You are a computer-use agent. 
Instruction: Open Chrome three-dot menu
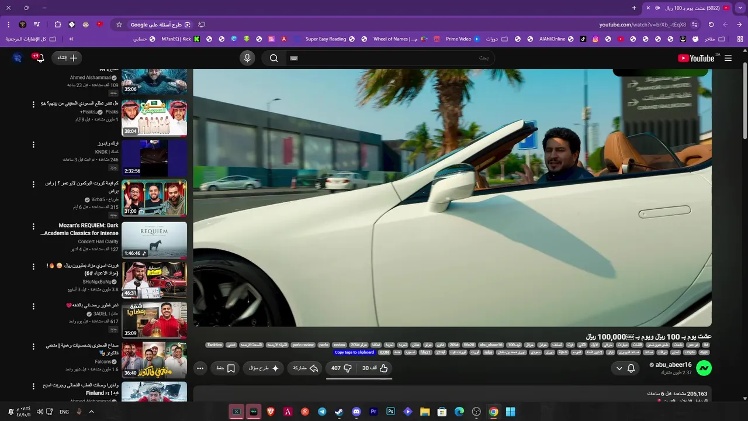(x=8, y=25)
